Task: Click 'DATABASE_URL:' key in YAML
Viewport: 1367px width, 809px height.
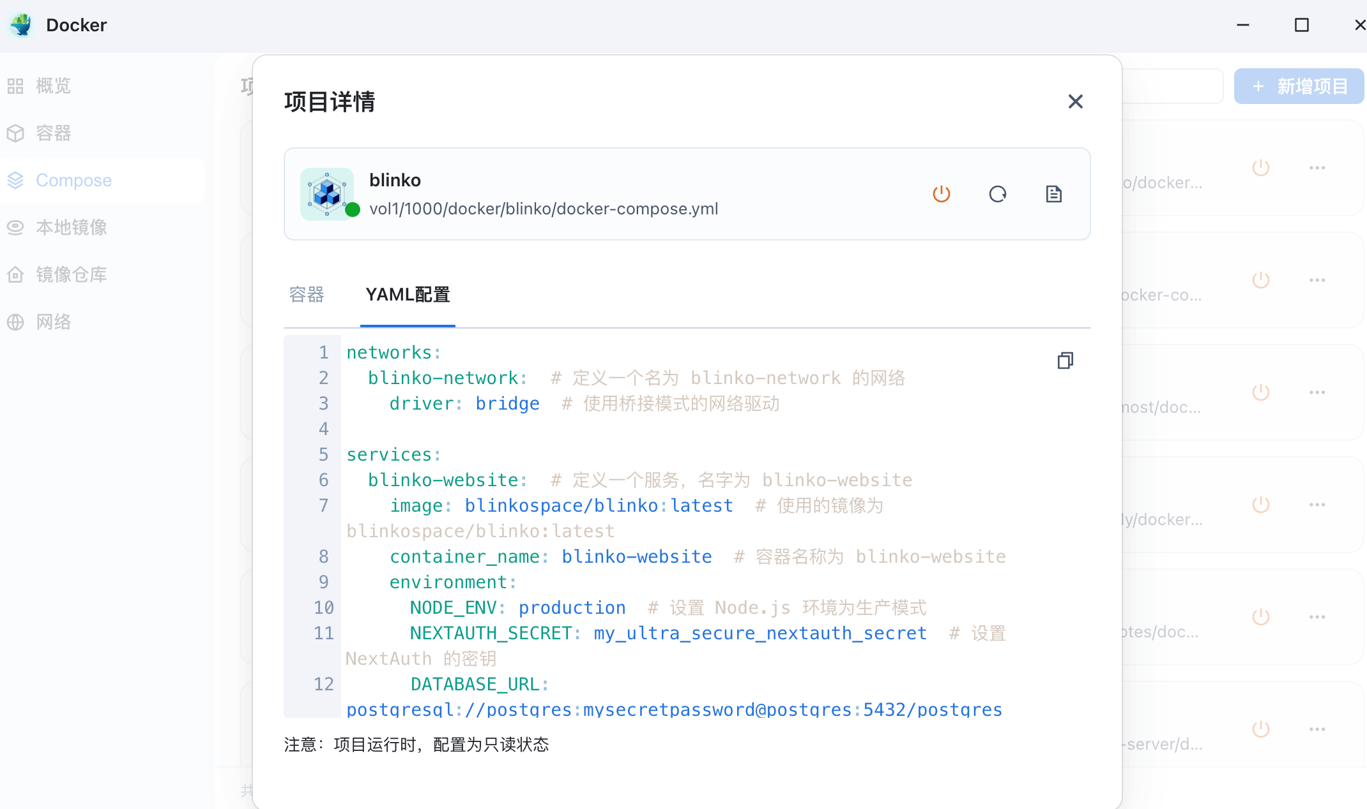Action: (480, 684)
